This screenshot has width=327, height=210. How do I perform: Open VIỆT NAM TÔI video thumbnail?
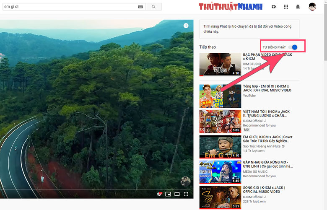[220, 122]
